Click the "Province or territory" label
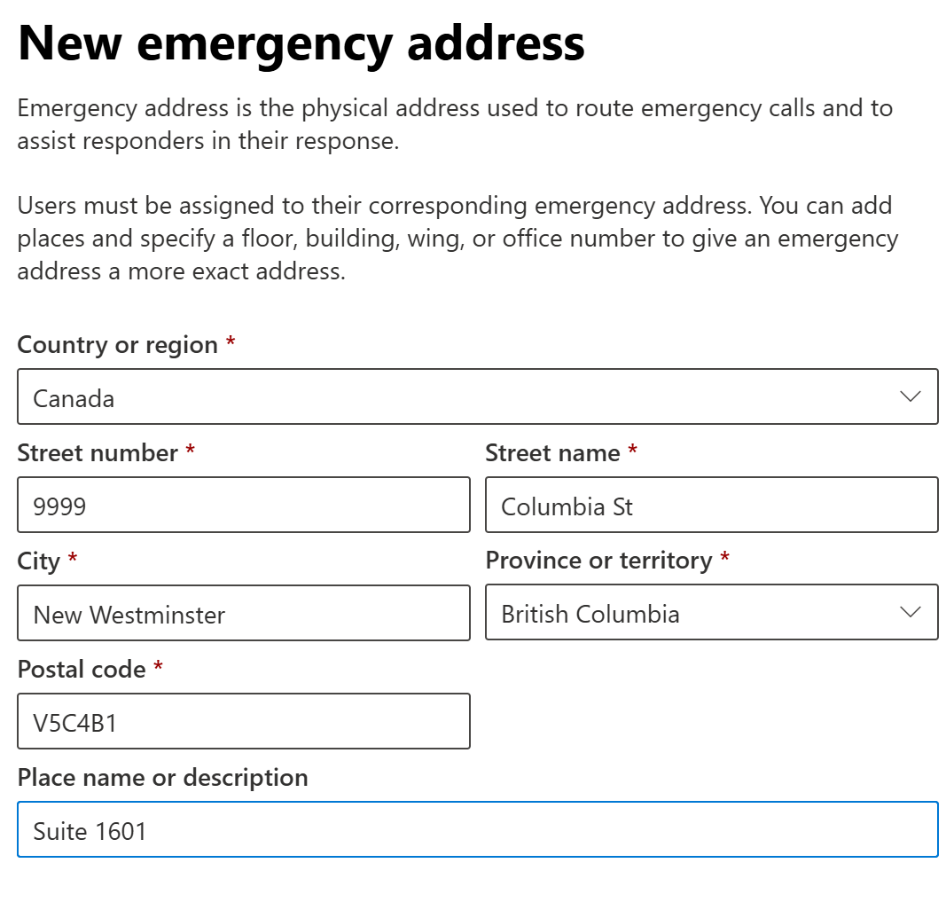946x910 pixels. (x=598, y=561)
